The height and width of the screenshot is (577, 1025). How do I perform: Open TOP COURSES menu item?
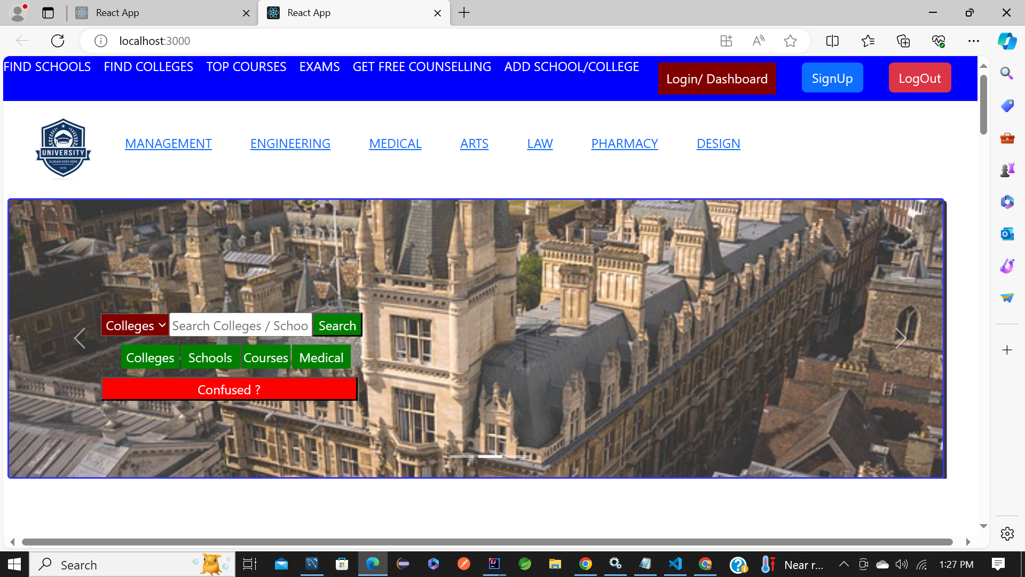246,67
